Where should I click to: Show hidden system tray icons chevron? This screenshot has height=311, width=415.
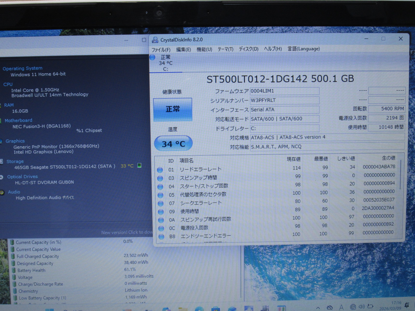point(318,308)
